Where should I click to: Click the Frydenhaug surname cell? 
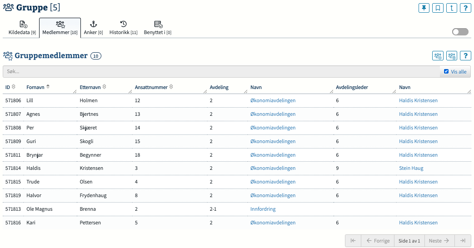[x=93, y=195]
